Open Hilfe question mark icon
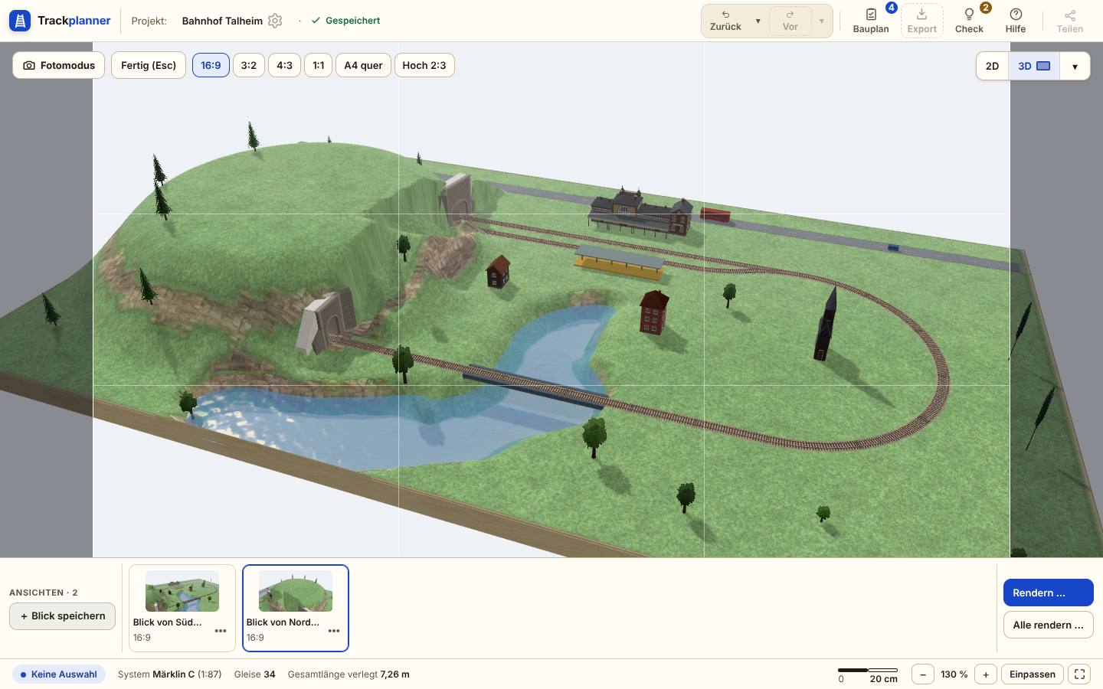1103x689 pixels. [x=1016, y=15]
